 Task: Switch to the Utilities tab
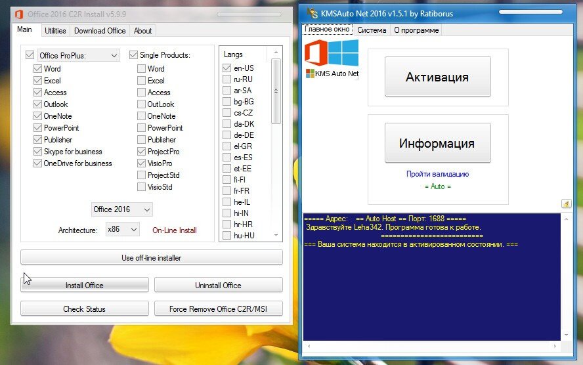coord(55,30)
